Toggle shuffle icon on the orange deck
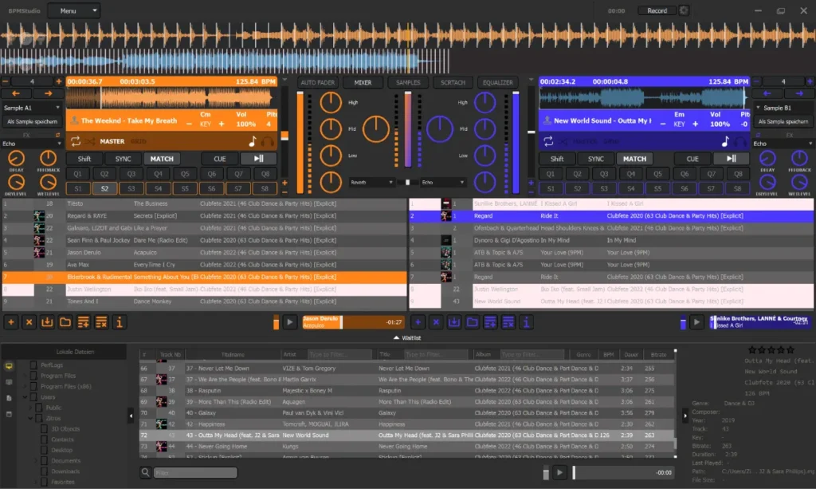The width and height of the screenshot is (816, 489). pos(90,141)
